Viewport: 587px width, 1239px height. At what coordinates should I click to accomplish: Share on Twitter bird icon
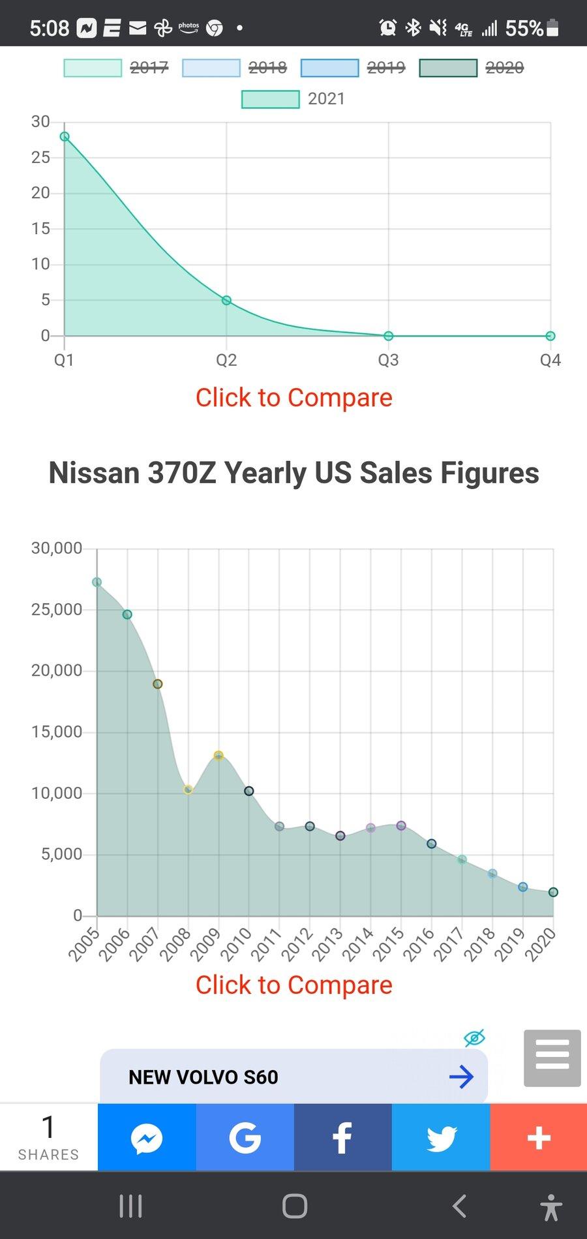(441, 1139)
